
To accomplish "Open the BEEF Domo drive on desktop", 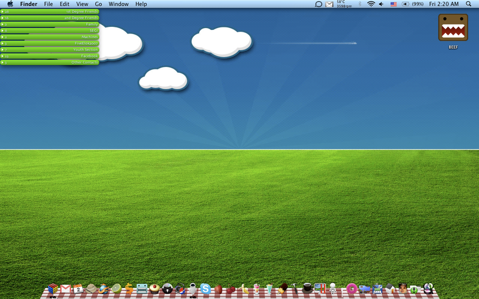I will [x=453, y=31].
